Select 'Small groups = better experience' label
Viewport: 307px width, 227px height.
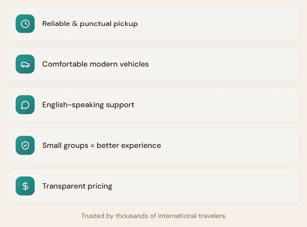(101, 146)
